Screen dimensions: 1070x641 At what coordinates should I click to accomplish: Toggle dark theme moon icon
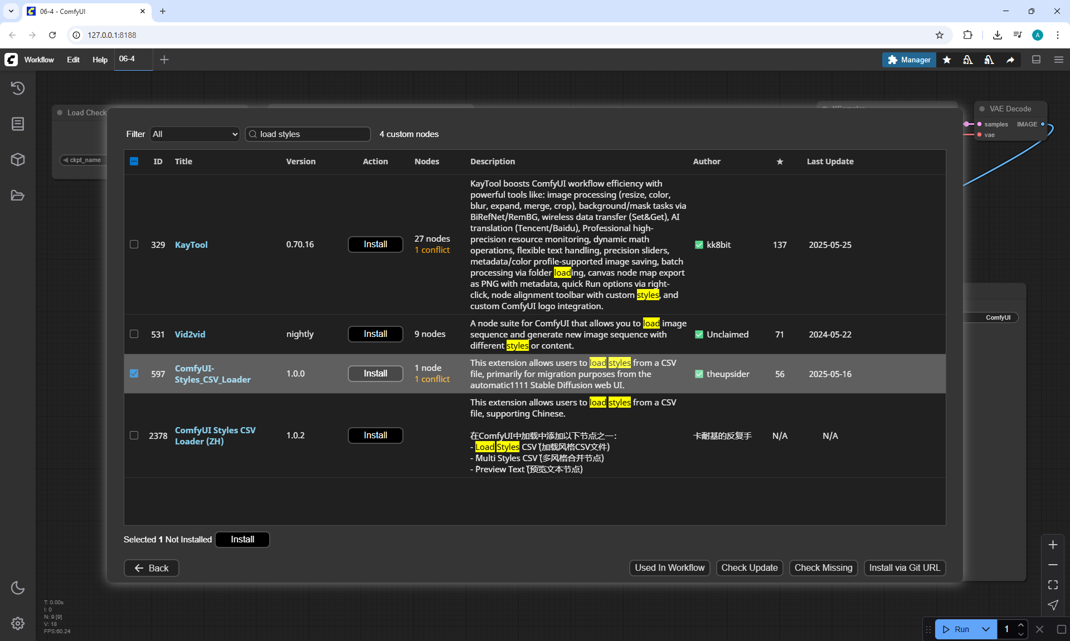pyautogui.click(x=18, y=588)
